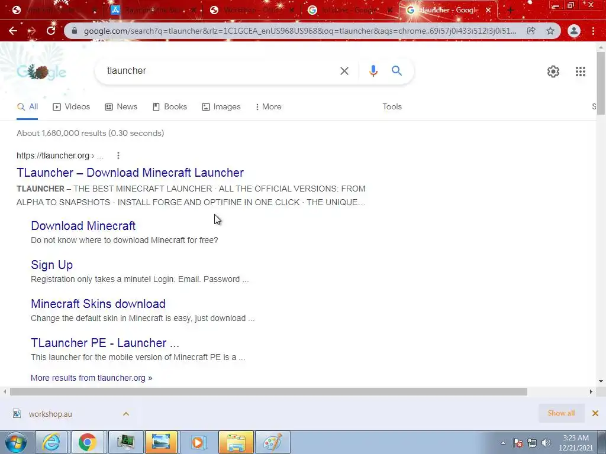Go back to the previous page
The width and height of the screenshot is (606, 454).
(x=13, y=31)
